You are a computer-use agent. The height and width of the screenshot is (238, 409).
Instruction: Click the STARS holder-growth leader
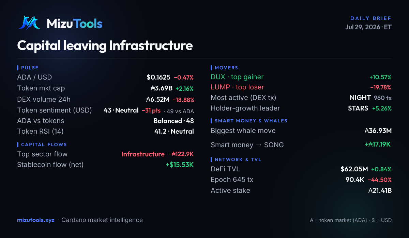click(x=358, y=108)
